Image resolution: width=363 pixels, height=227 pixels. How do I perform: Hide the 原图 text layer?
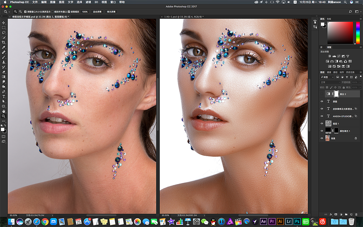[x=322, y=101]
